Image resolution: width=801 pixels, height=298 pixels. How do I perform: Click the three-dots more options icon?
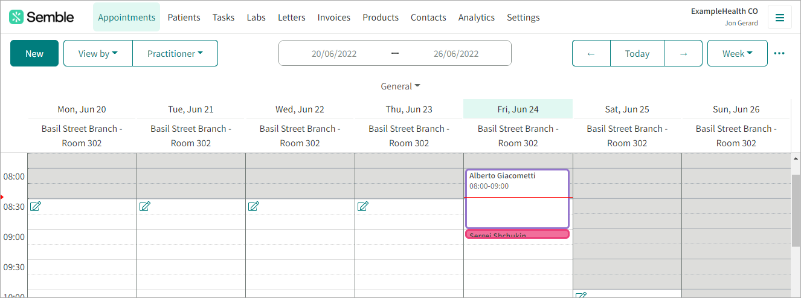(779, 54)
